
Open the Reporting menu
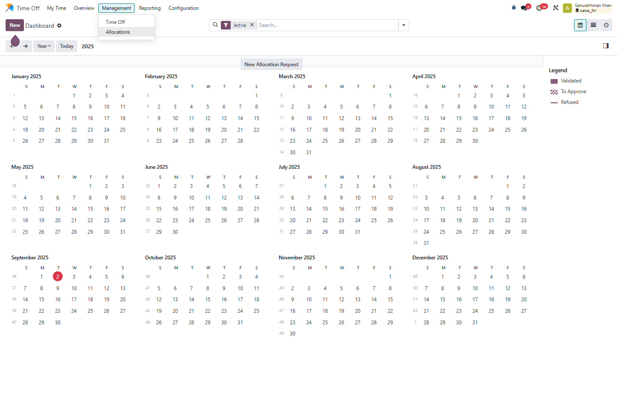(x=150, y=8)
